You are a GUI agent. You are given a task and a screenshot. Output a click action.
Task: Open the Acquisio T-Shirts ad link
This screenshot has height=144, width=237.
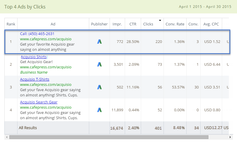(x=35, y=79)
